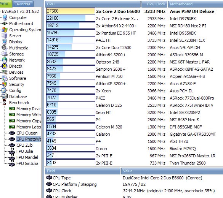This screenshot has width=223, height=198.
Task: Click the Tyan Thunder 2500 motherboard cell
Action: pyautogui.click(x=188, y=163)
